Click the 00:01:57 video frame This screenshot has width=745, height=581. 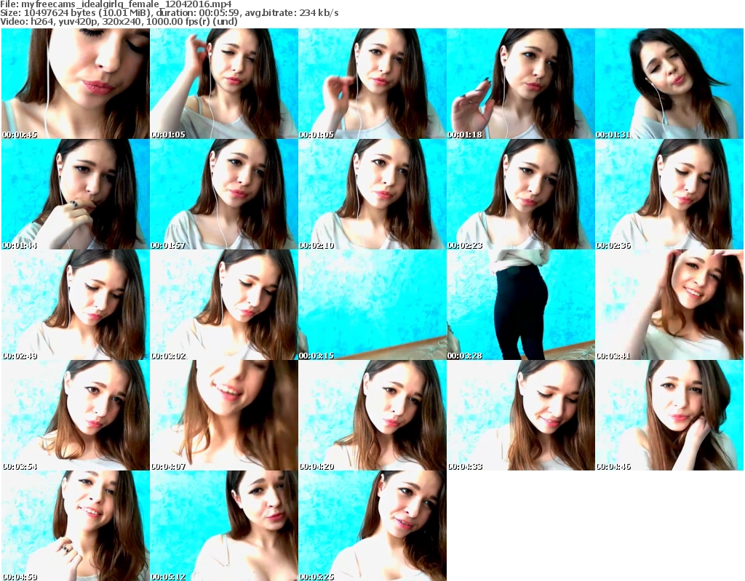pyautogui.click(x=223, y=194)
